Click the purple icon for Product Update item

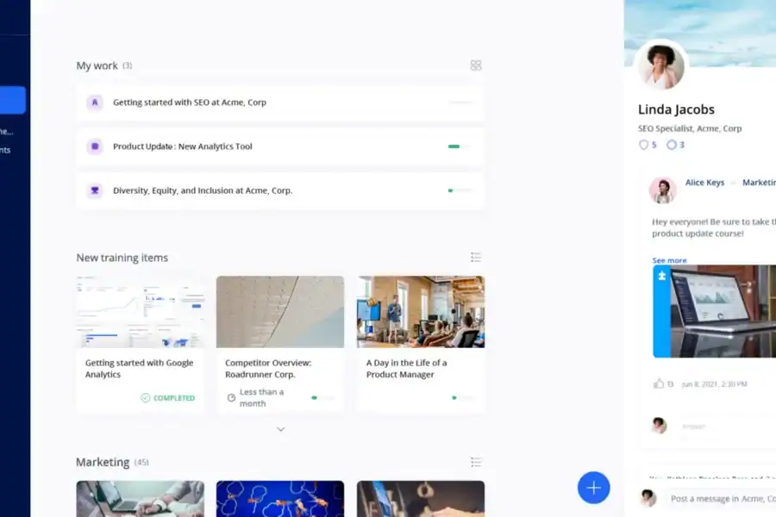point(95,146)
